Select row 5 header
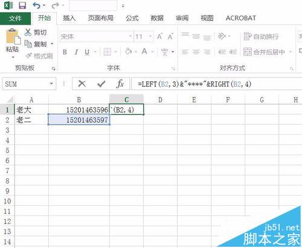 pos(7,150)
